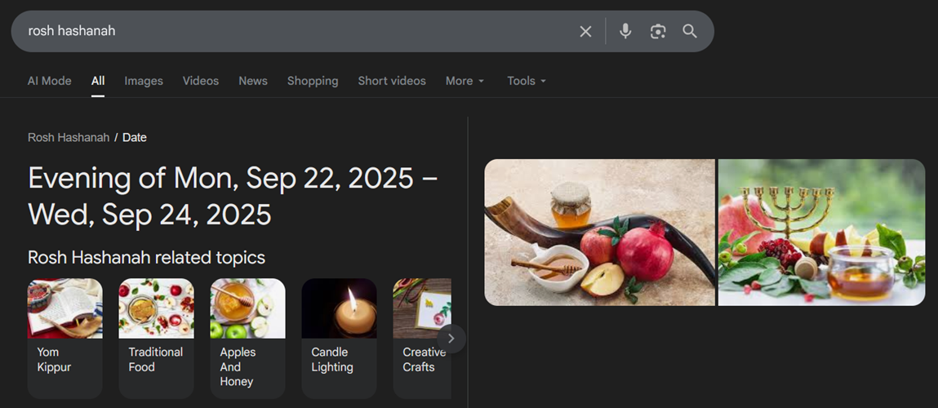Click the magnifying glass search icon
The height and width of the screenshot is (408, 938).
[690, 32]
